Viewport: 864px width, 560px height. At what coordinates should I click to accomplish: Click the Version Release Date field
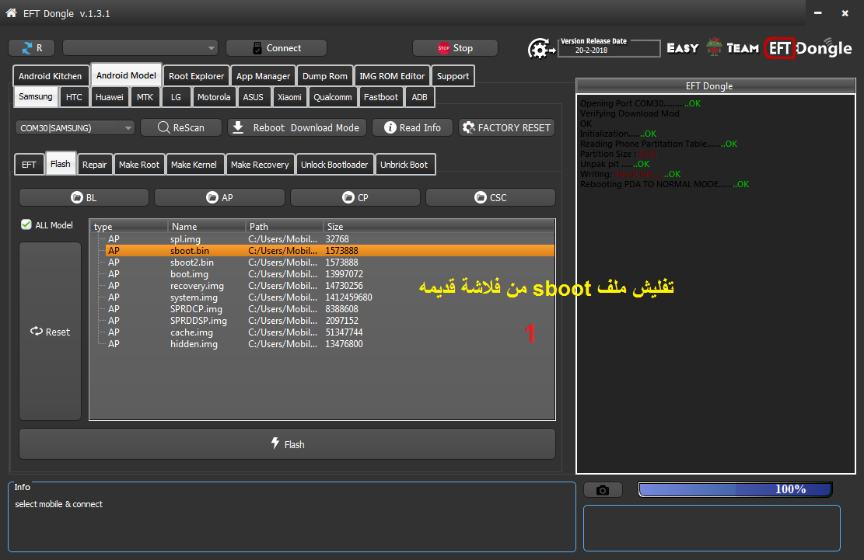click(609, 48)
